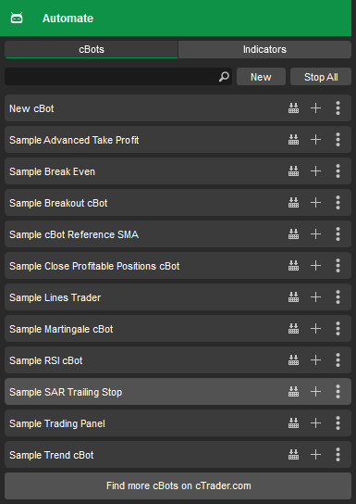The width and height of the screenshot is (356, 504).
Task: Click build icon for Sample Martingale cBot
Action: click(x=293, y=329)
